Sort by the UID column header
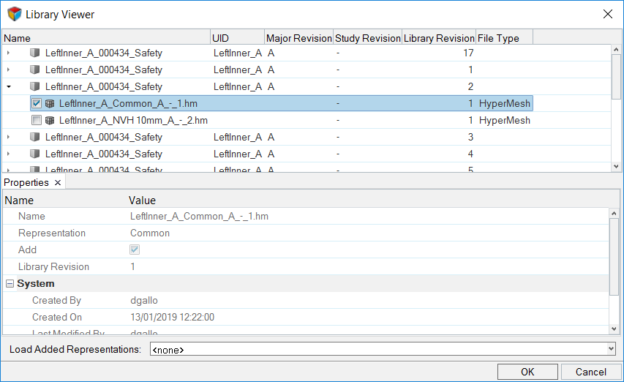The height and width of the screenshot is (382, 624). [x=238, y=38]
